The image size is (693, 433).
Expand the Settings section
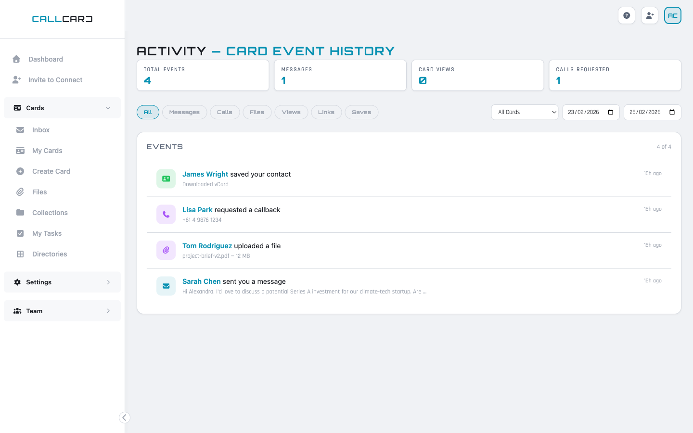[62, 282]
